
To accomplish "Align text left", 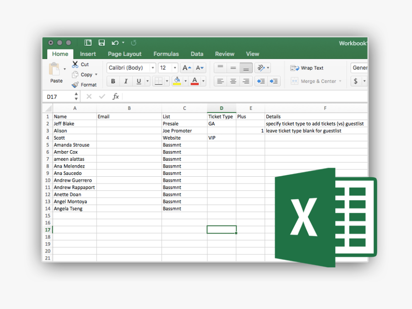I will 221,81.
